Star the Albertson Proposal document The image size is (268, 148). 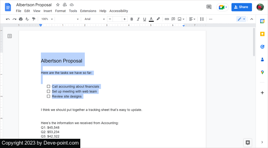[x=58, y=5]
